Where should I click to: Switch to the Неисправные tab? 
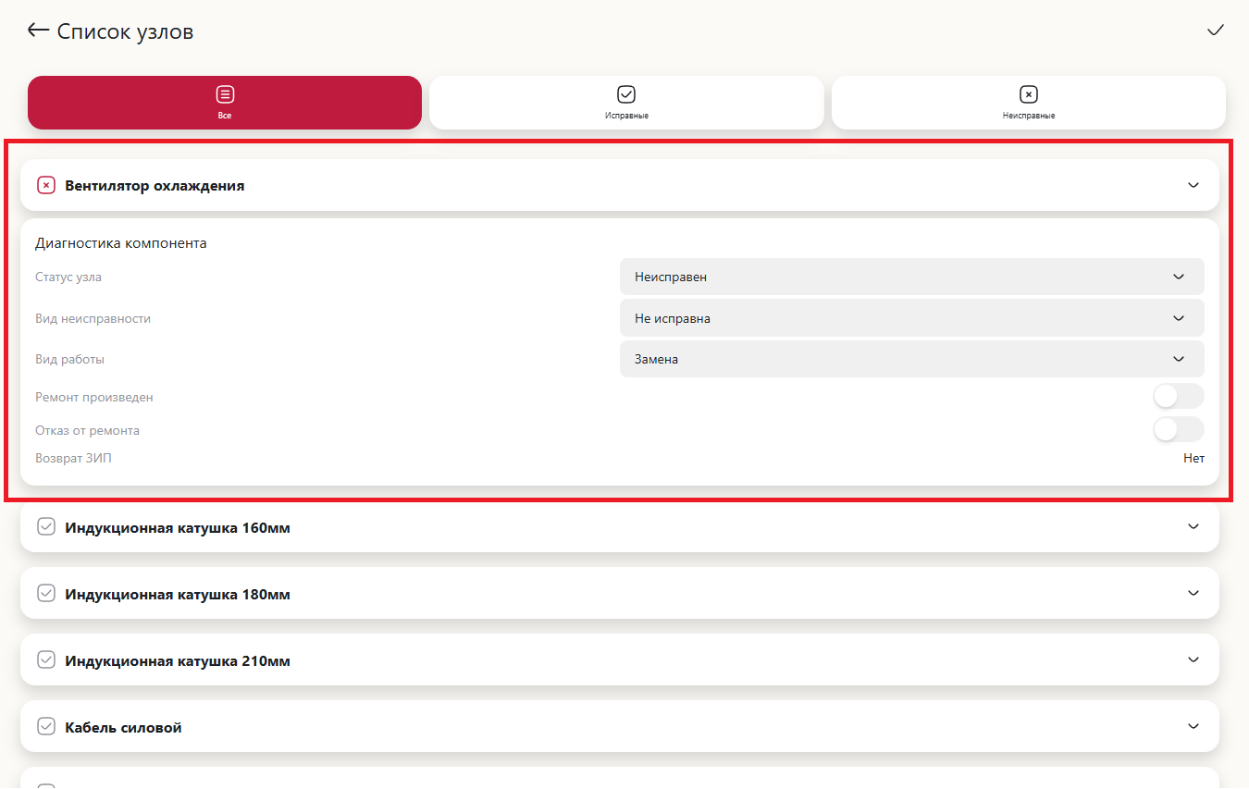click(1028, 103)
